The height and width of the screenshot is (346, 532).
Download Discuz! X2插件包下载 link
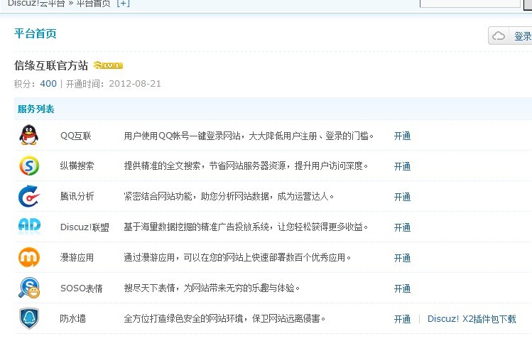tap(472, 319)
